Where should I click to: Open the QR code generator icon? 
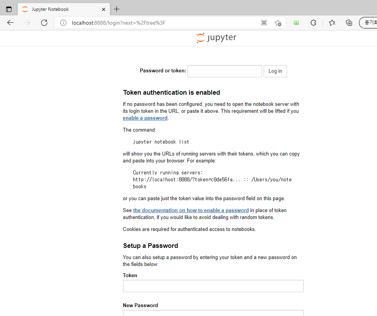pos(264,23)
